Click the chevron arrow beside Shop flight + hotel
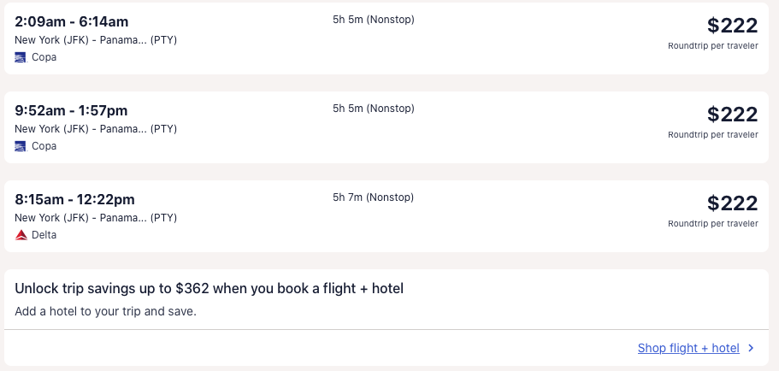The width and height of the screenshot is (779, 371). click(751, 348)
